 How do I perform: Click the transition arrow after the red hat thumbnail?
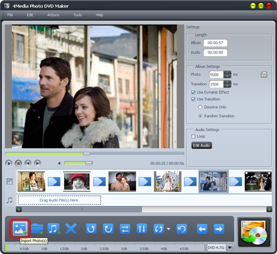click(x=100, y=182)
